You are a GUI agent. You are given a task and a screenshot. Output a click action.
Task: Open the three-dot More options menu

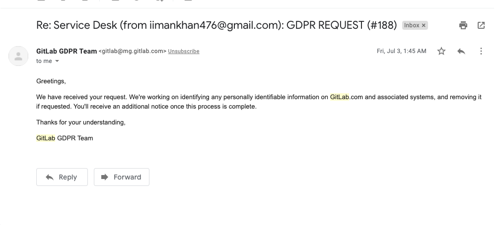[x=481, y=51]
